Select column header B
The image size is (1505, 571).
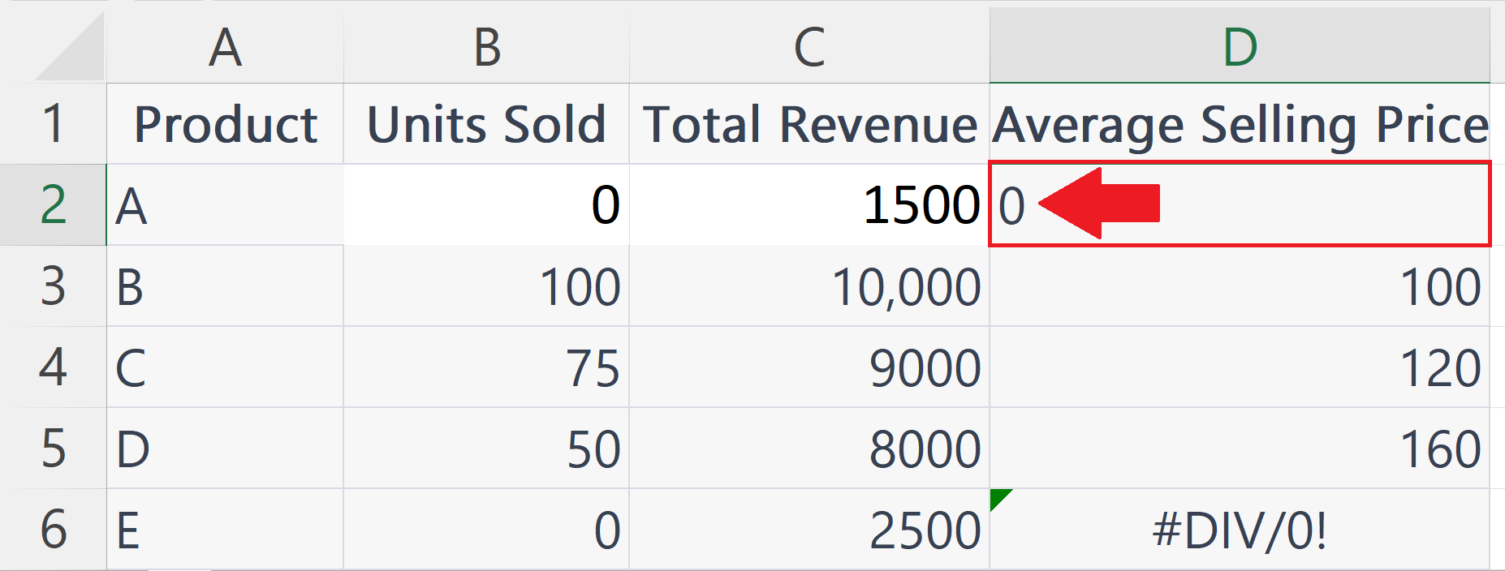point(485,45)
